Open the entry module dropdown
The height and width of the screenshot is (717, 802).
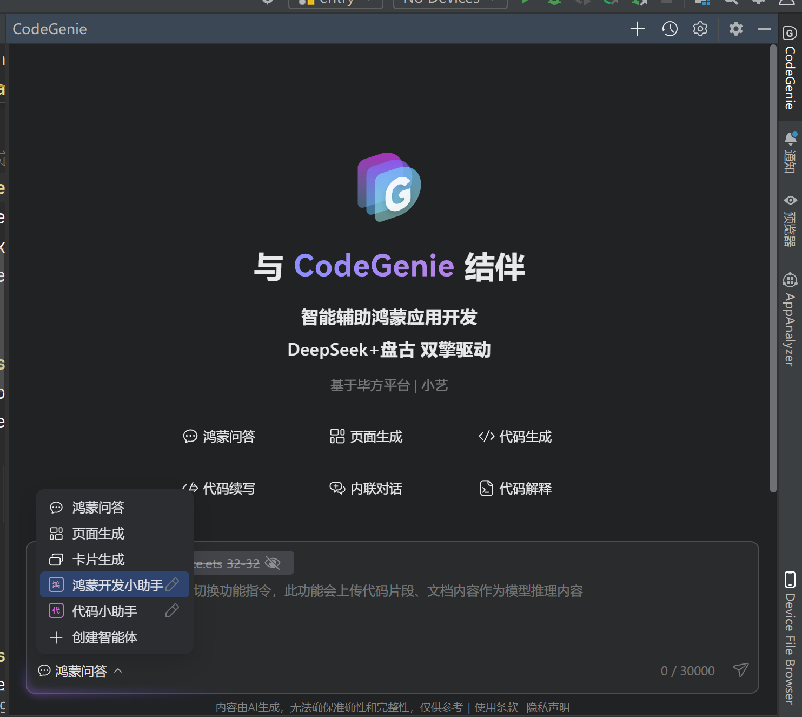[x=335, y=3]
